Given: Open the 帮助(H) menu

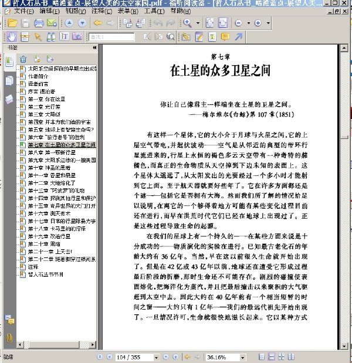Looking at the screenshot, I should [x=181, y=11].
